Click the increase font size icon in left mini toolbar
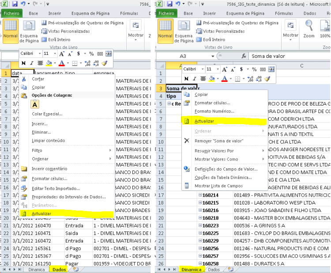 click(x=62, y=53)
